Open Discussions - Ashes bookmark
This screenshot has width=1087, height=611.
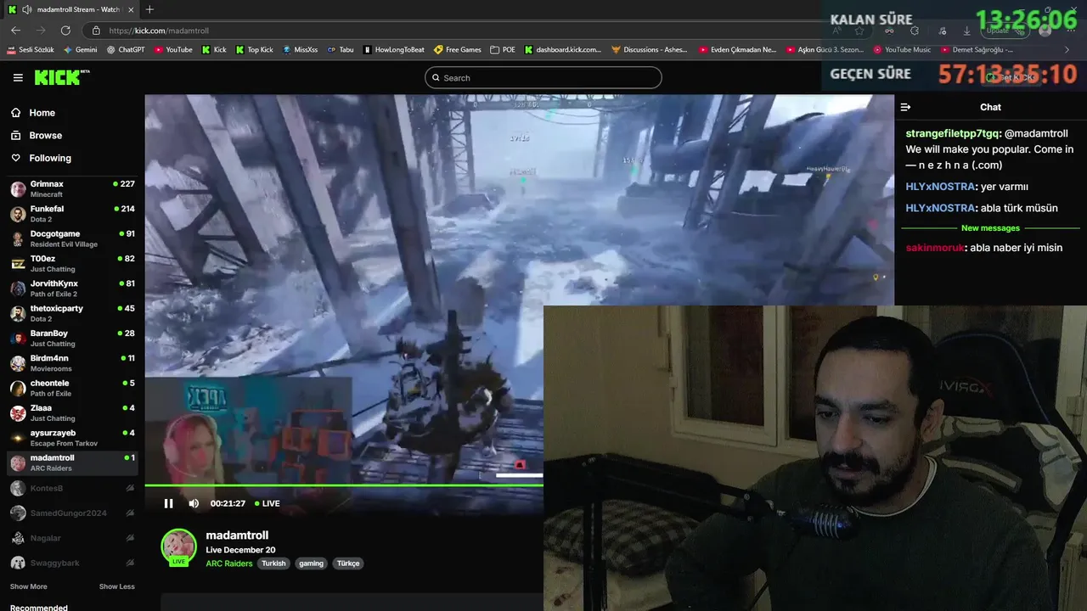click(x=651, y=50)
